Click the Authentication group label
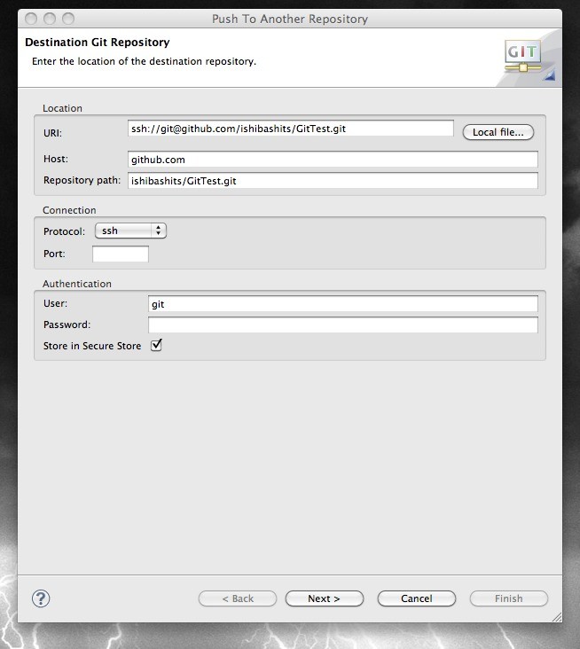The width and height of the screenshot is (580, 649). [x=77, y=284]
